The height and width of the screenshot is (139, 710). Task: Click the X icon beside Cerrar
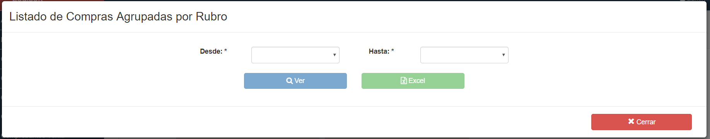coord(631,121)
